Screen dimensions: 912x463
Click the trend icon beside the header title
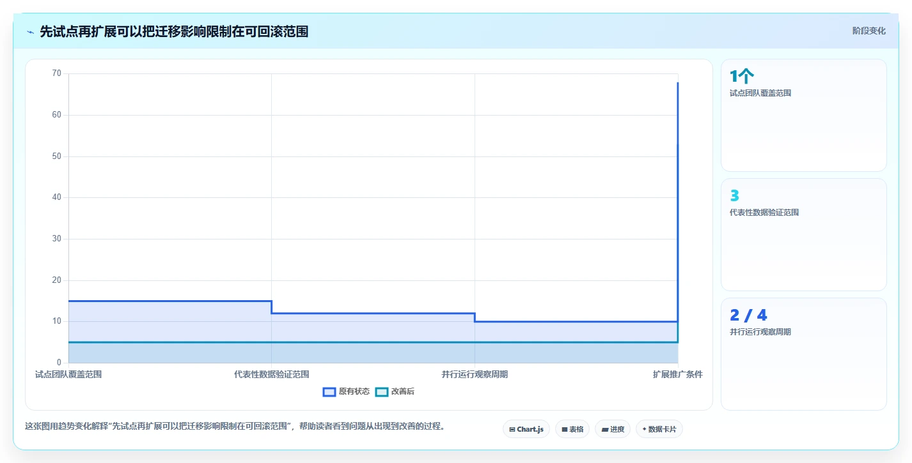(30, 32)
